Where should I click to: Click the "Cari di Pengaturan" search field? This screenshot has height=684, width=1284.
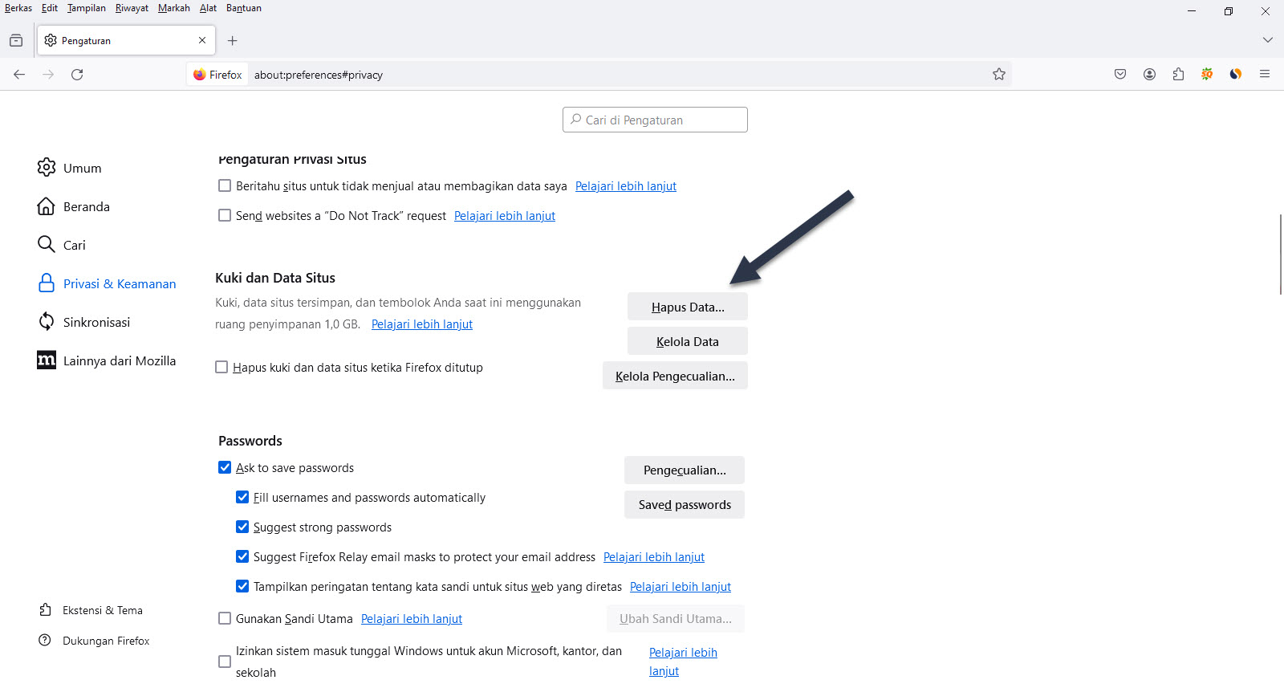[655, 120]
